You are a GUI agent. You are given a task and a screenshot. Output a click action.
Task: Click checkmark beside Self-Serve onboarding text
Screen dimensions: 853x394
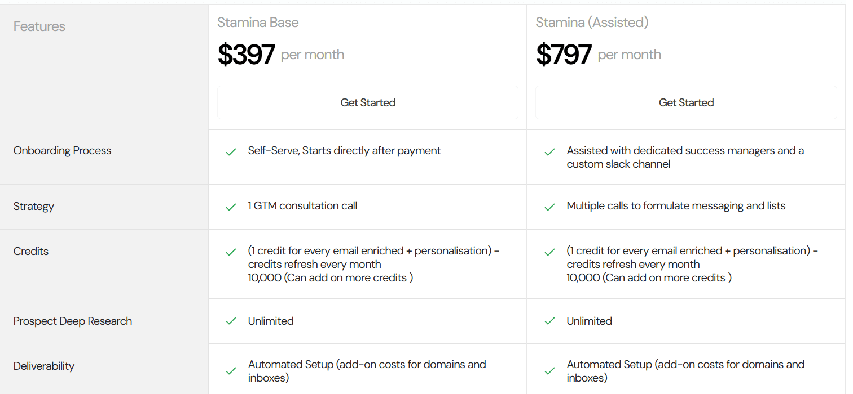pyautogui.click(x=231, y=152)
